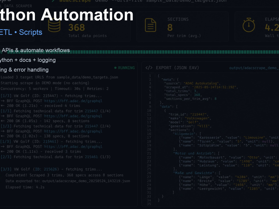Click the stopwatch icon beside ELAPSED
The width and height of the screenshot is (279, 209).
pyautogui.click(x=249, y=25)
